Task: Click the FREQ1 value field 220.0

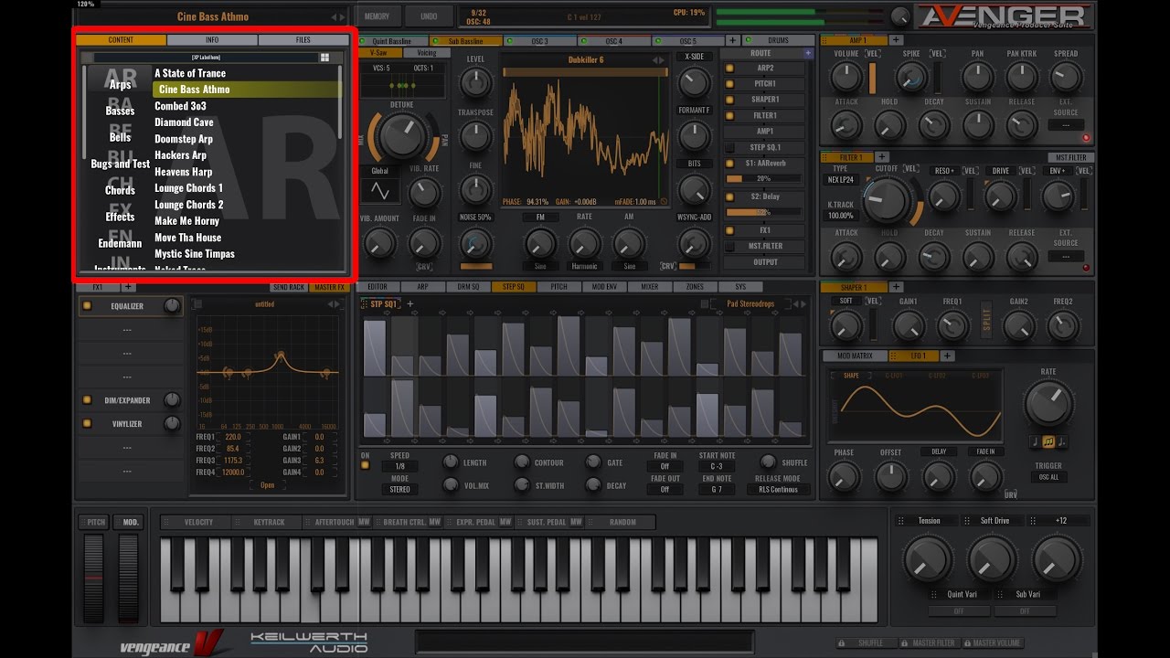Action: (x=233, y=437)
